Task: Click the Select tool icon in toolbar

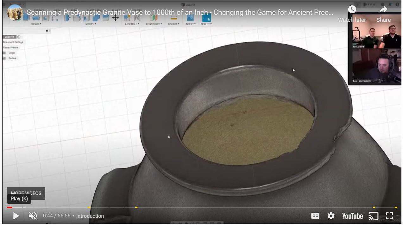Action: (x=206, y=18)
